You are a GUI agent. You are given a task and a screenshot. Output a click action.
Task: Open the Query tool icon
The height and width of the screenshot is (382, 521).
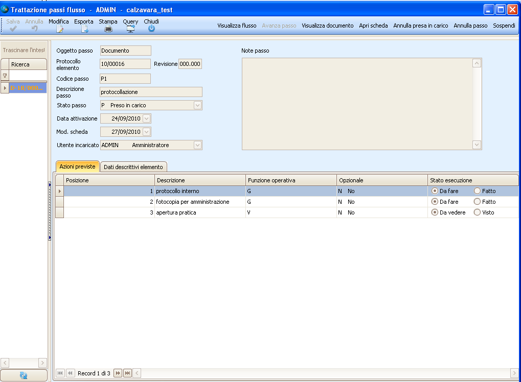pyautogui.click(x=130, y=29)
